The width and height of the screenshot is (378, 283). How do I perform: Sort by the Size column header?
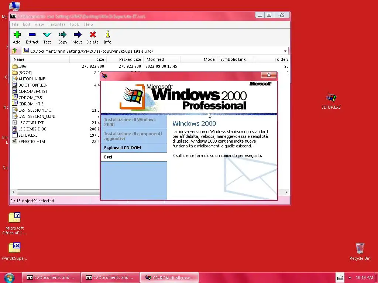point(88,59)
